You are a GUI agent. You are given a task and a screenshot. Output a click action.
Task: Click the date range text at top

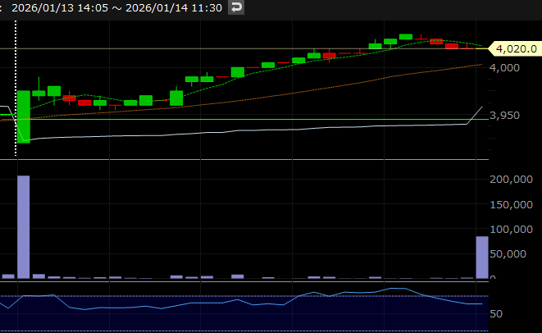[116, 8]
